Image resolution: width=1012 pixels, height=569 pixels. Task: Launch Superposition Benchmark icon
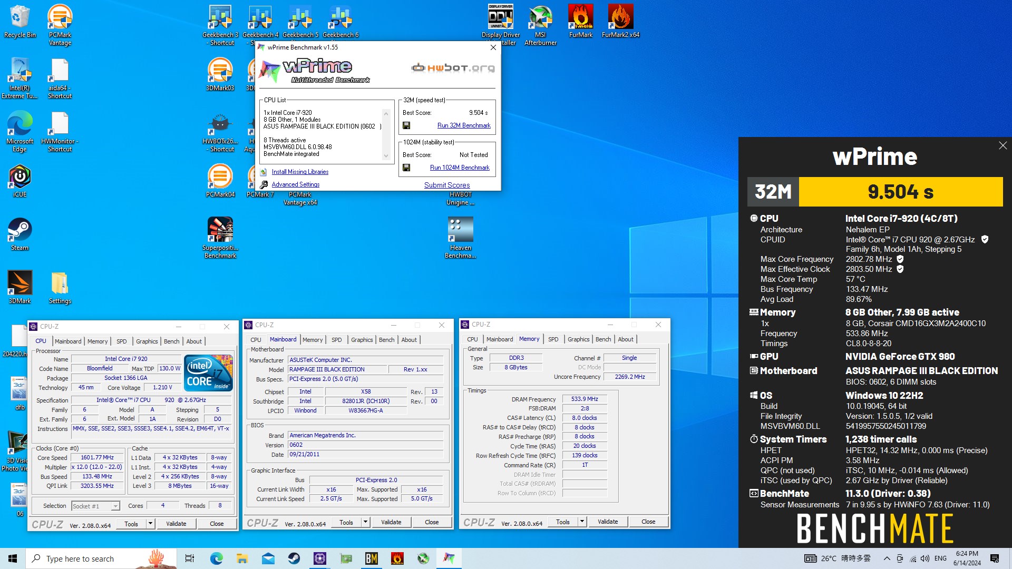pos(220,238)
